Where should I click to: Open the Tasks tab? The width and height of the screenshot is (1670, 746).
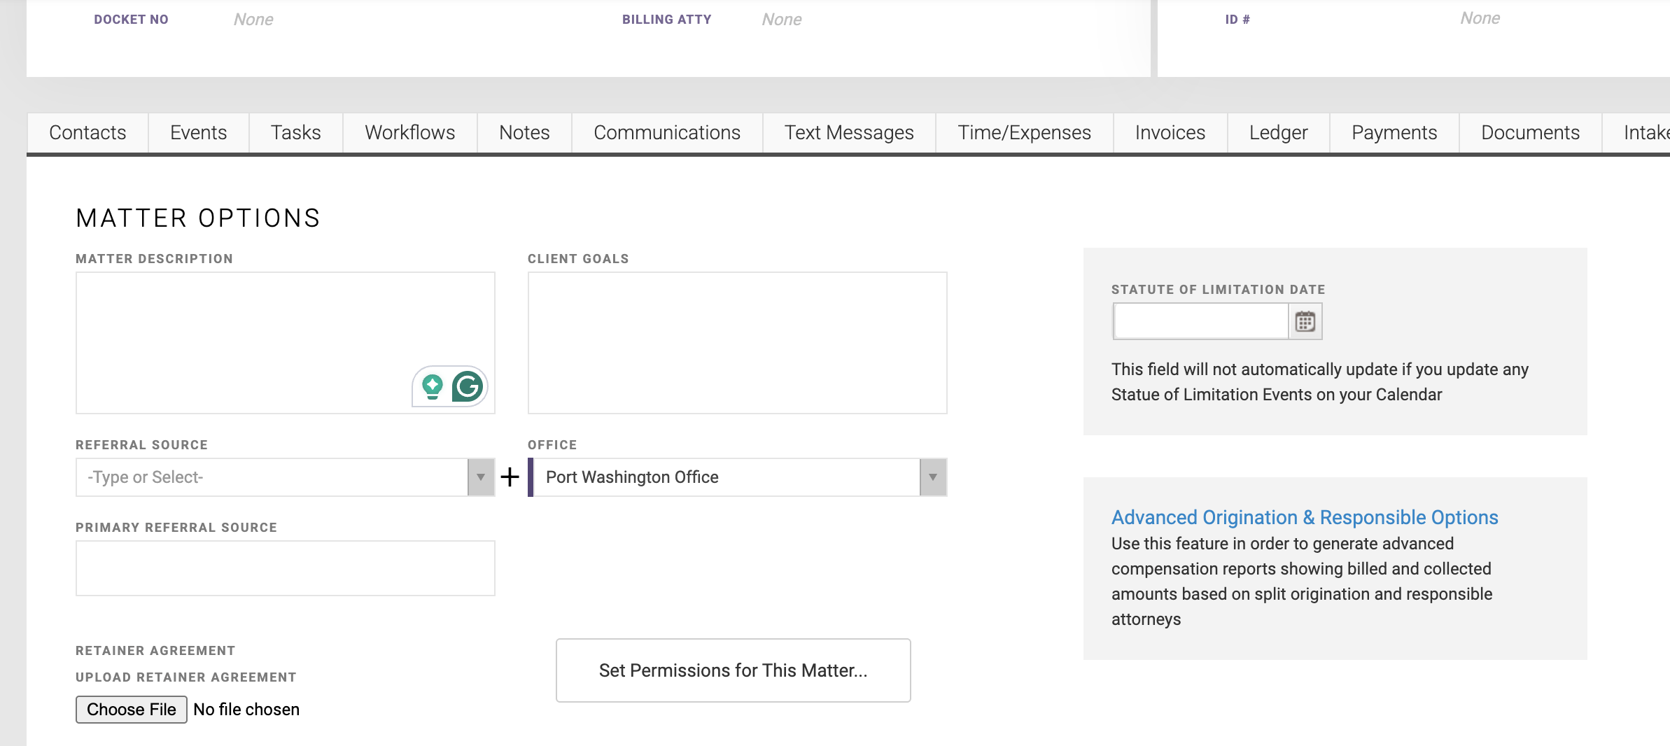296,132
